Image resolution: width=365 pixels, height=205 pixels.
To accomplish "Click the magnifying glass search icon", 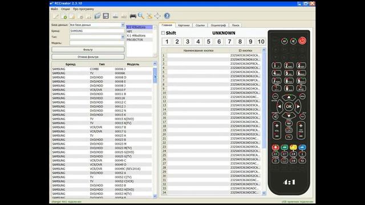I will [141, 16].
